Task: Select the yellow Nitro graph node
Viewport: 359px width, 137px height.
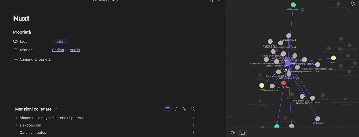Action: click(x=262, y=85)
